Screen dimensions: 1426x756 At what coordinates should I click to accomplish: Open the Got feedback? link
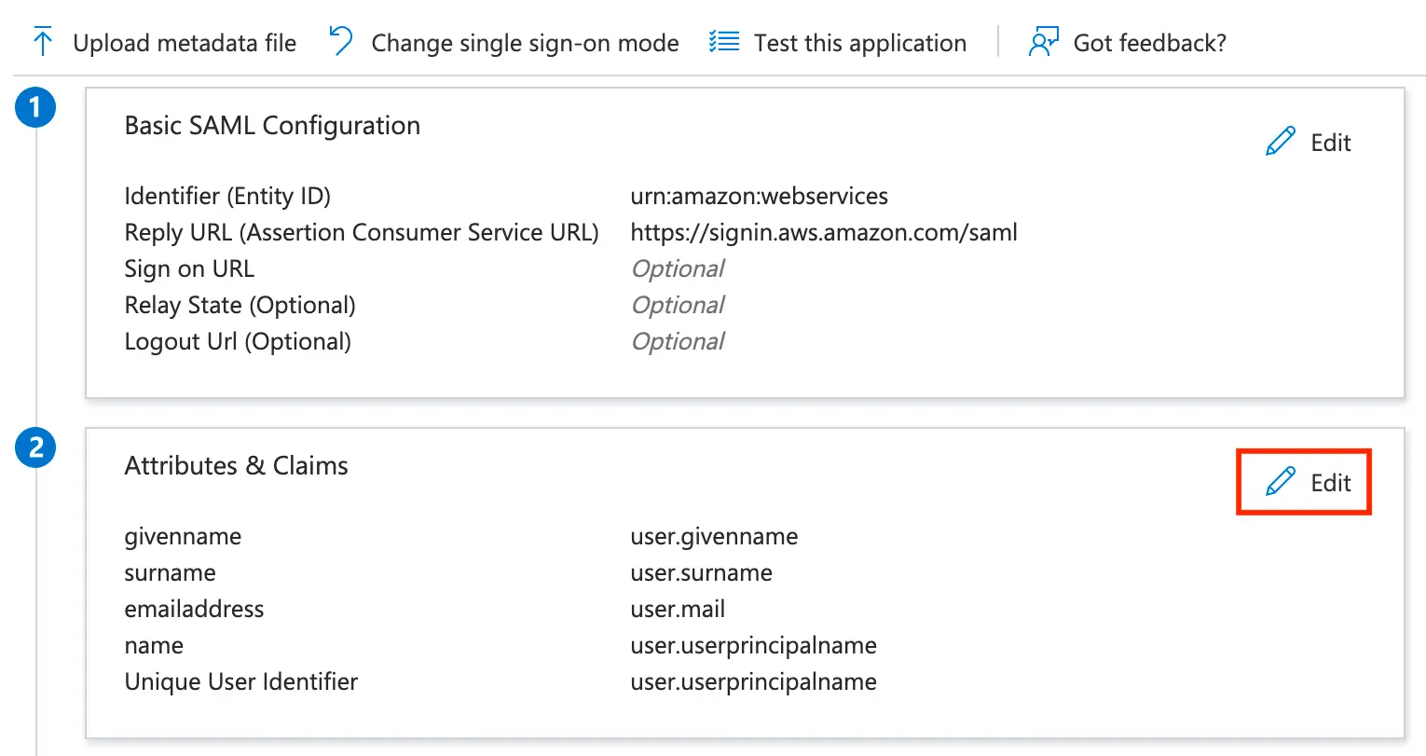coord(1149,43)
